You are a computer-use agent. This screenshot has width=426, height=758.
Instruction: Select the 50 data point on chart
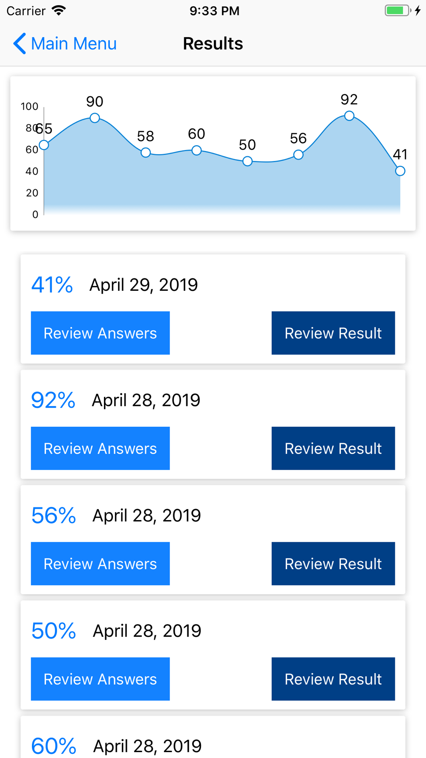[248, 161]
